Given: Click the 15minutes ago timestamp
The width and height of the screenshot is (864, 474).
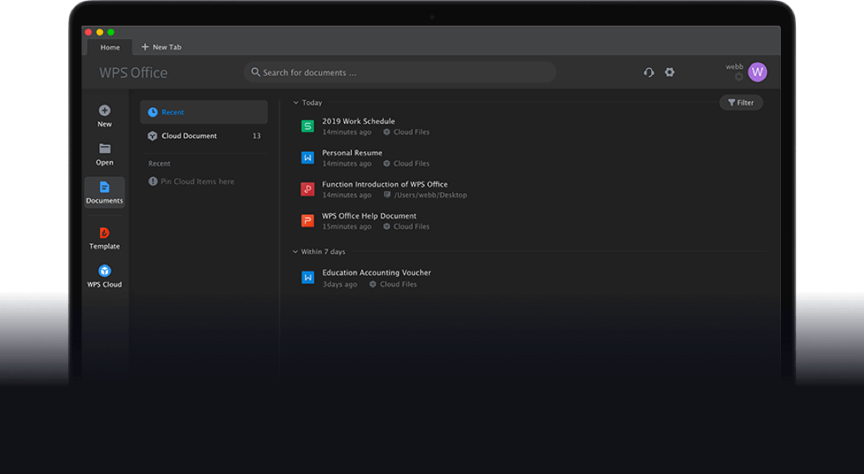Looking at the screenshot, I should pyautogui.click(x=347, y=227).
